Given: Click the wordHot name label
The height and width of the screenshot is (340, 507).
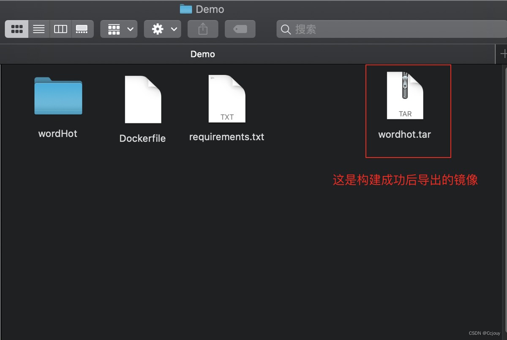Looking at the screenshot, I should 58,134.
